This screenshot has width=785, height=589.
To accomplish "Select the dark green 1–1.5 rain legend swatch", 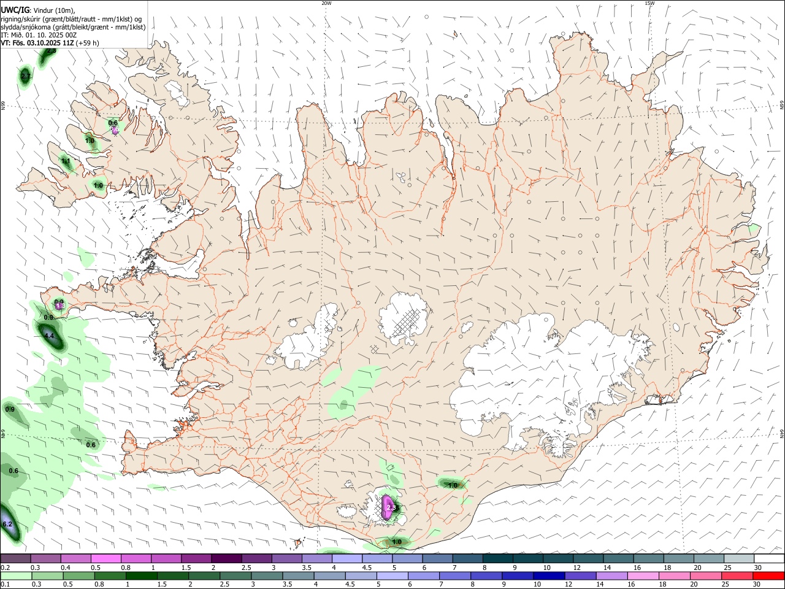I will [x=142, y=576].
